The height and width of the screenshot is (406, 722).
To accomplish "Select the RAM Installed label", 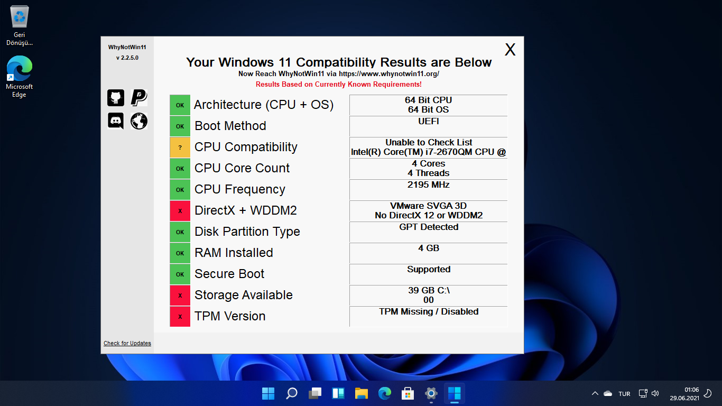I will pos(234,253).
